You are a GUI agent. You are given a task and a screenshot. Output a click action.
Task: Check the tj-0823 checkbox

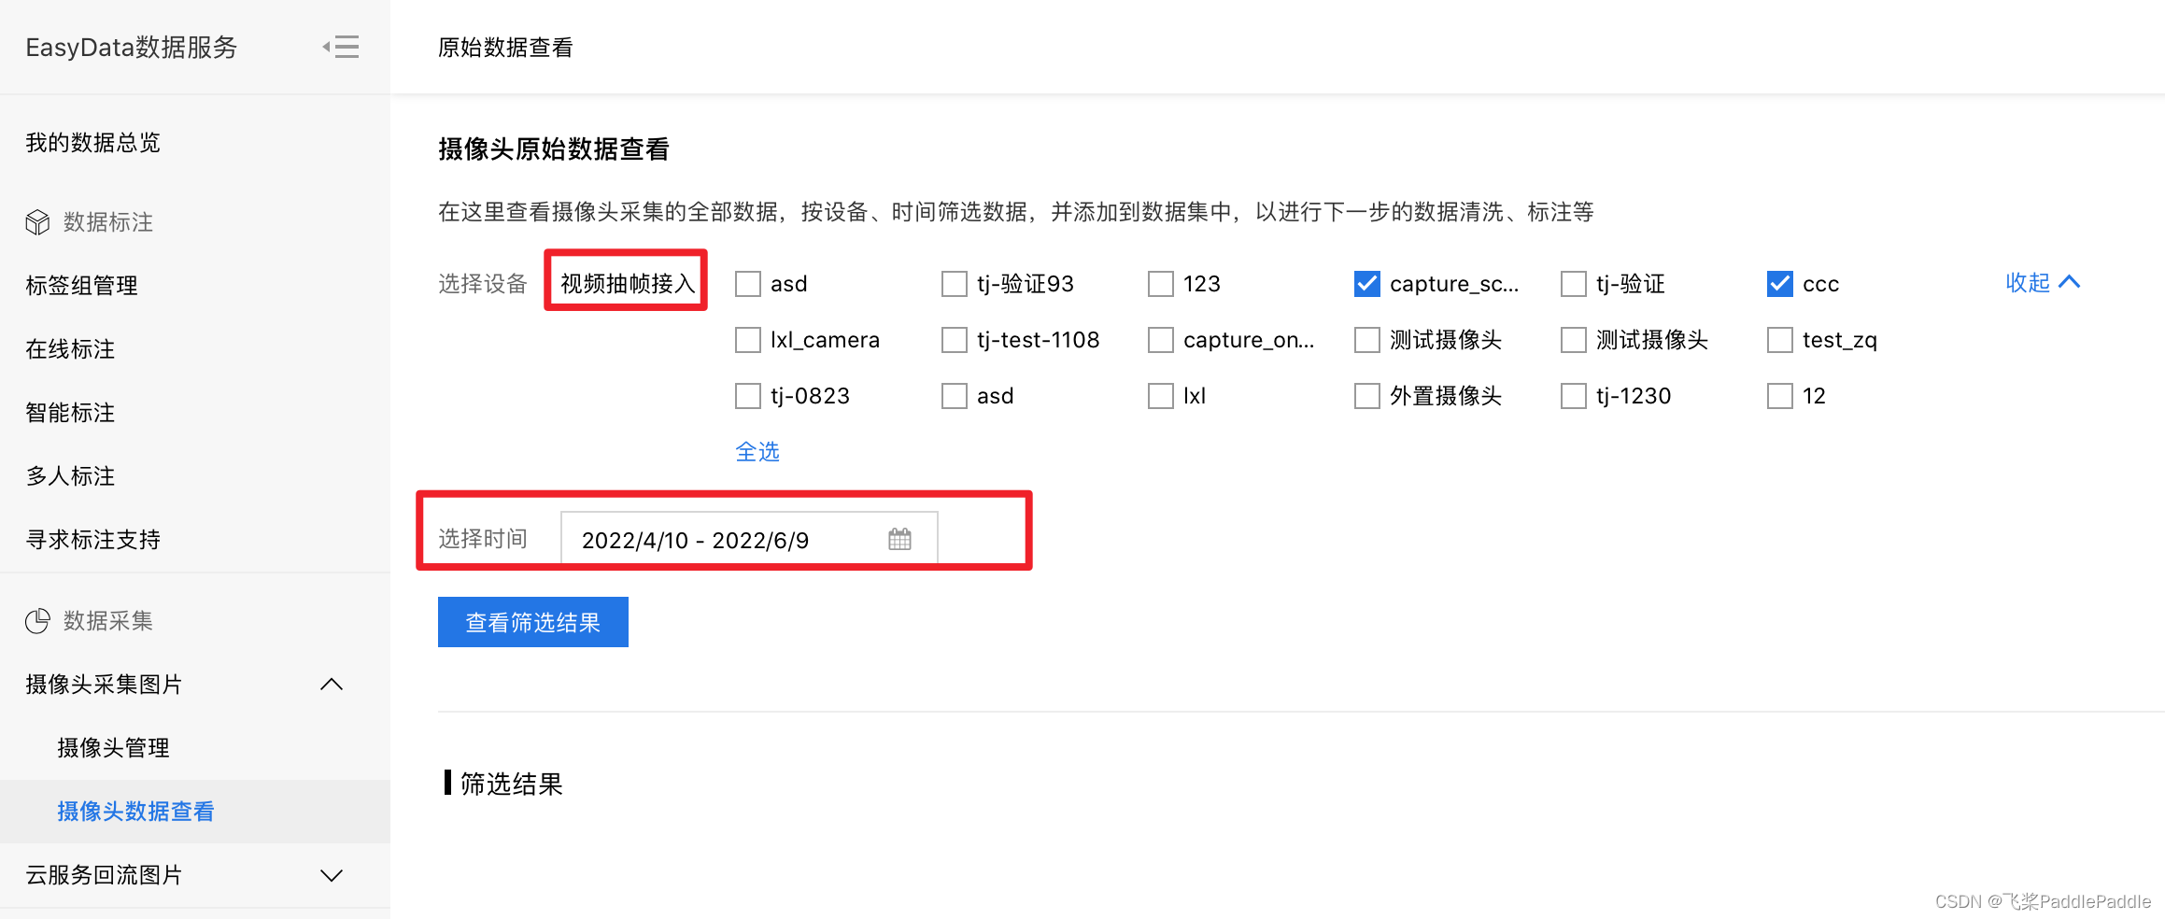748,396
